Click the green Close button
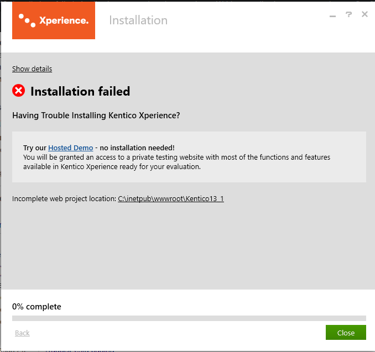Image resolution: width=375 pixels, height=352 pixels. pos(346,333)
